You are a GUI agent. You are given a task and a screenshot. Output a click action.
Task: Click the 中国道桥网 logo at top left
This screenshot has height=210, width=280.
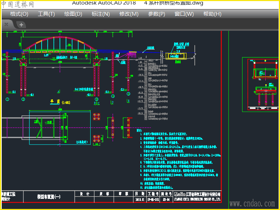(x=17, y=4)
